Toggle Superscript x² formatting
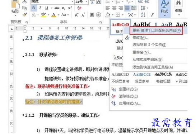195x134 pixels. coord(70,8)
